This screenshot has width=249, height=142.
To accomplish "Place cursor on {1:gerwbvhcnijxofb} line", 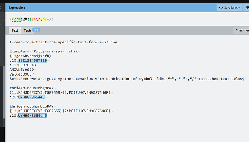I will [x=30, y=56].
